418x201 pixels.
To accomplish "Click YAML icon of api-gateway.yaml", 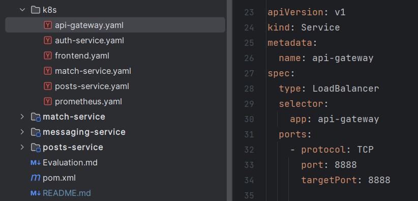I will pos(48,25).
